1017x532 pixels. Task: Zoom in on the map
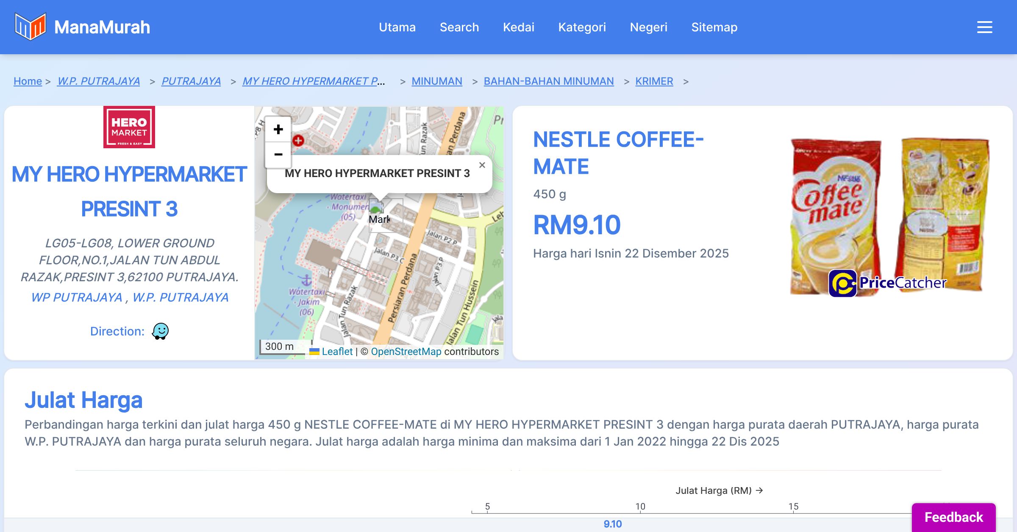278,130
